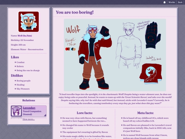Open the Lavender relation link

(x=29, y=108)
